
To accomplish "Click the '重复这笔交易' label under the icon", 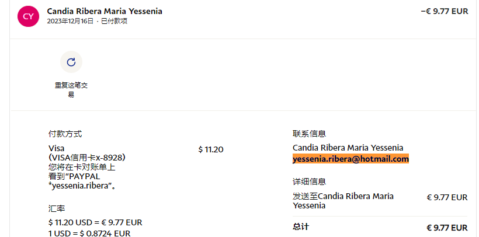I will point(71,89).
